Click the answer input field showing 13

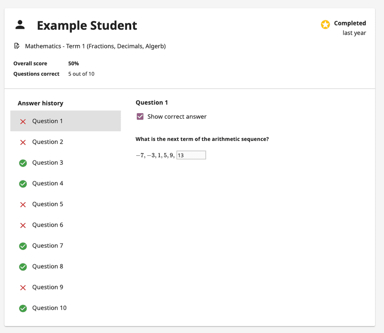coord(192,154)
